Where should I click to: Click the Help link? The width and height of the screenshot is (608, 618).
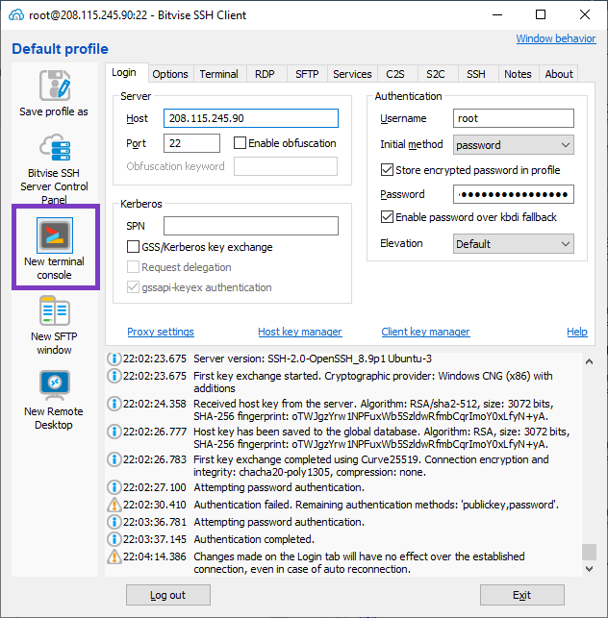pos(577,332)
